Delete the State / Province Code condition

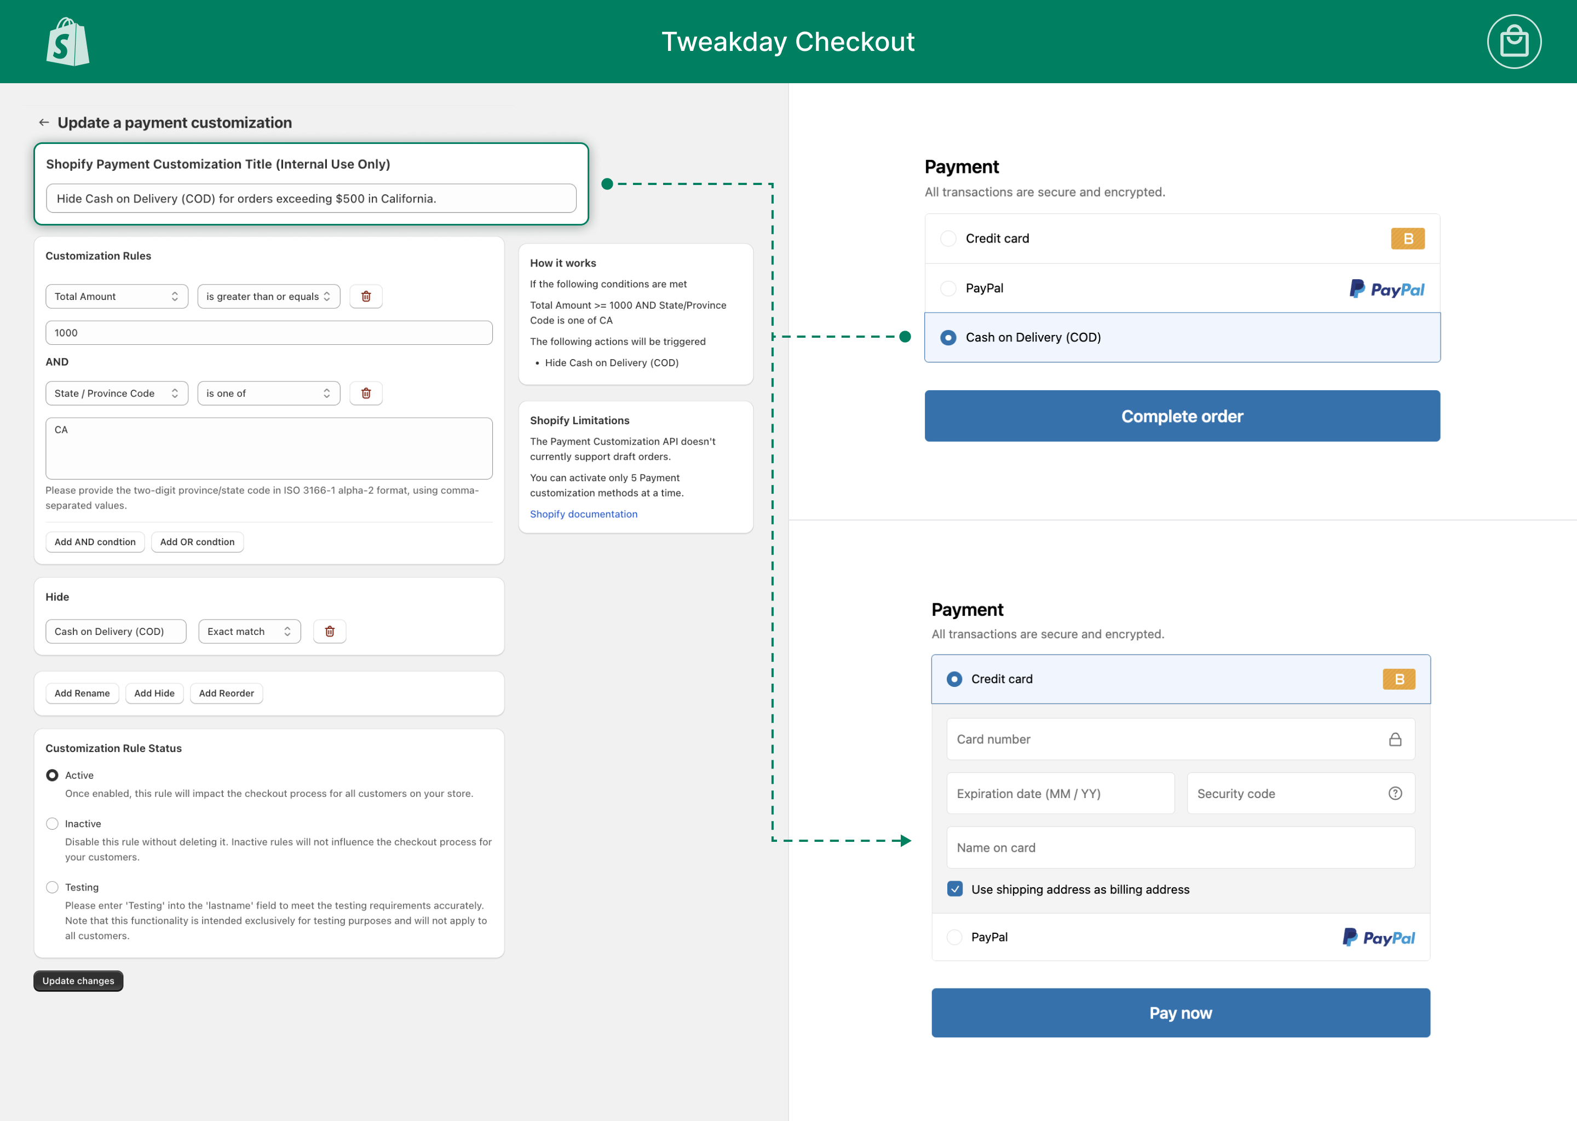(x=366, y=393)
